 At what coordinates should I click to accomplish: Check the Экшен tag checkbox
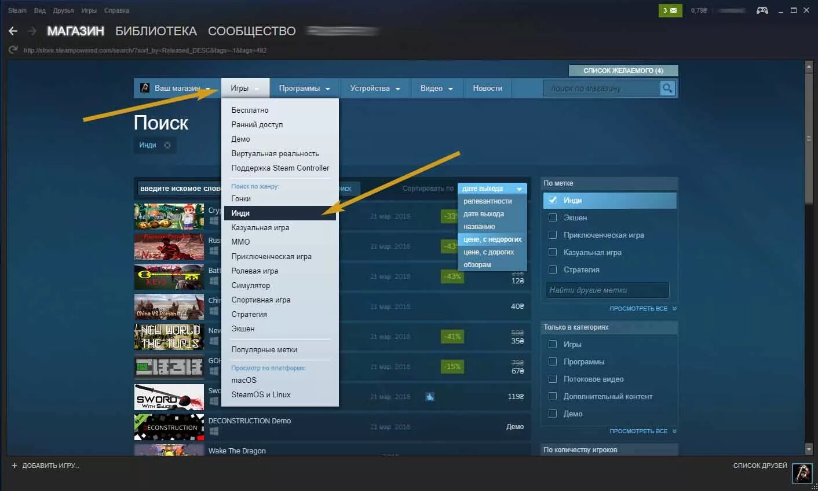pos(553,217)
